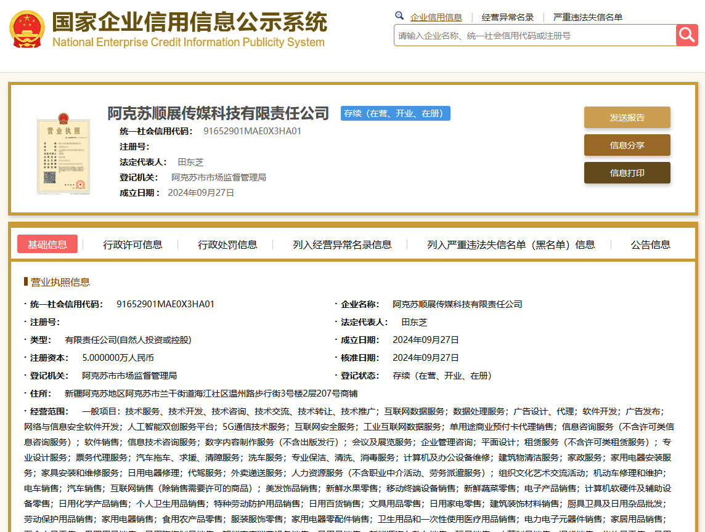705x532 pixels.
Task: Click the header credit code 91652901MAE0X3HA01
Action: pyautogui.click(x=252, y=131)
